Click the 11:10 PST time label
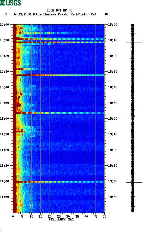Screen dimensions: 144x233 coord(5,134)
